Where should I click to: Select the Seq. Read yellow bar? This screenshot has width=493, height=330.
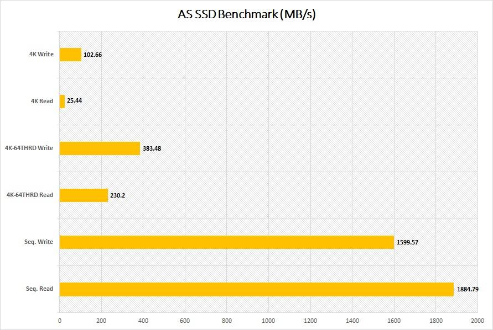257,289
